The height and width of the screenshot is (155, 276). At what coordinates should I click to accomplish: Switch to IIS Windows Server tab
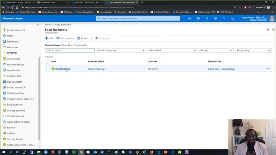[53, 3]
